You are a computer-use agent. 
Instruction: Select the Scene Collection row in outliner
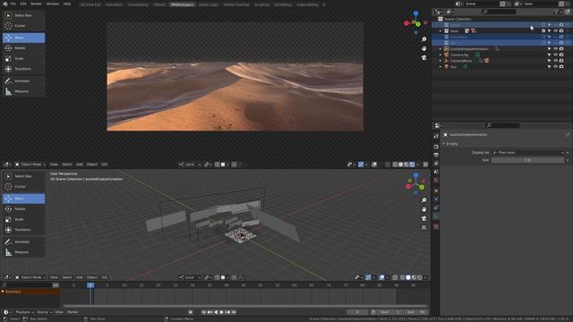tap(502, 19)
